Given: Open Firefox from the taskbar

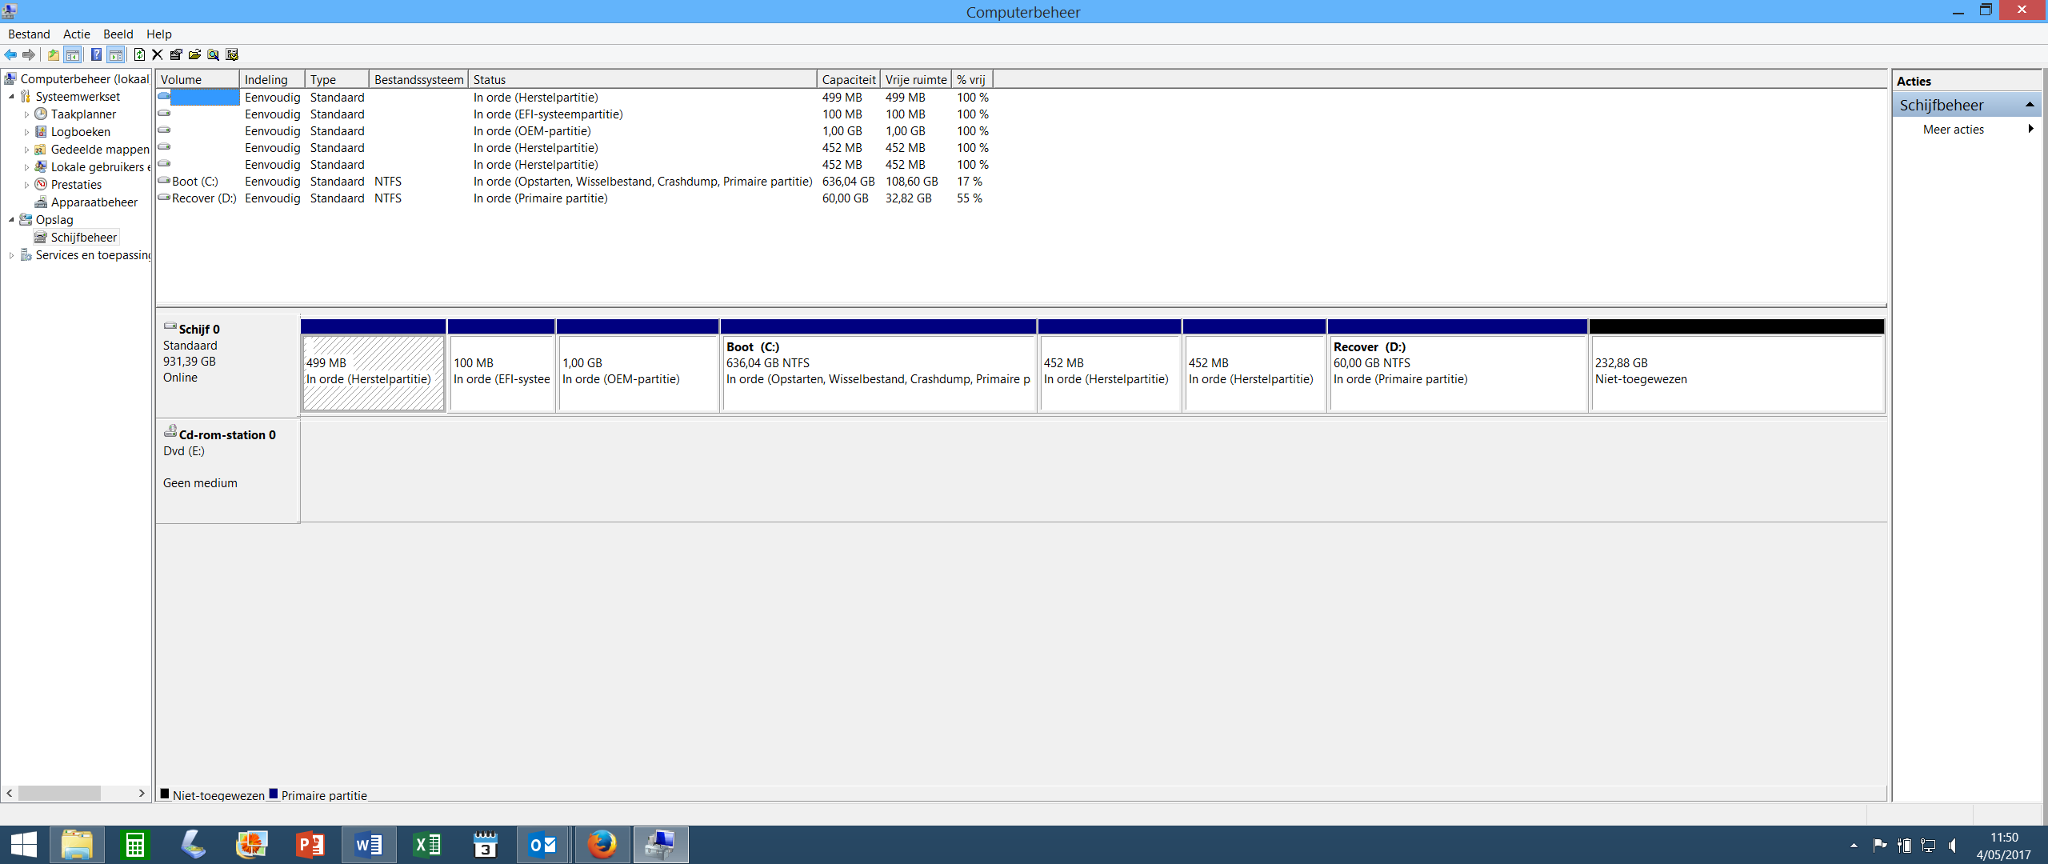Looking at the screenshot, I should [602, 845].
